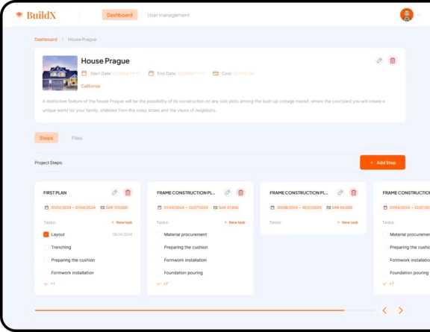Open the Dashboard nav tab

coord(119,15)
